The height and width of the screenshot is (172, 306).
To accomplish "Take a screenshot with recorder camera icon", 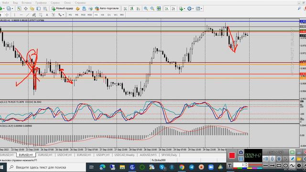I will coord(241,152).
